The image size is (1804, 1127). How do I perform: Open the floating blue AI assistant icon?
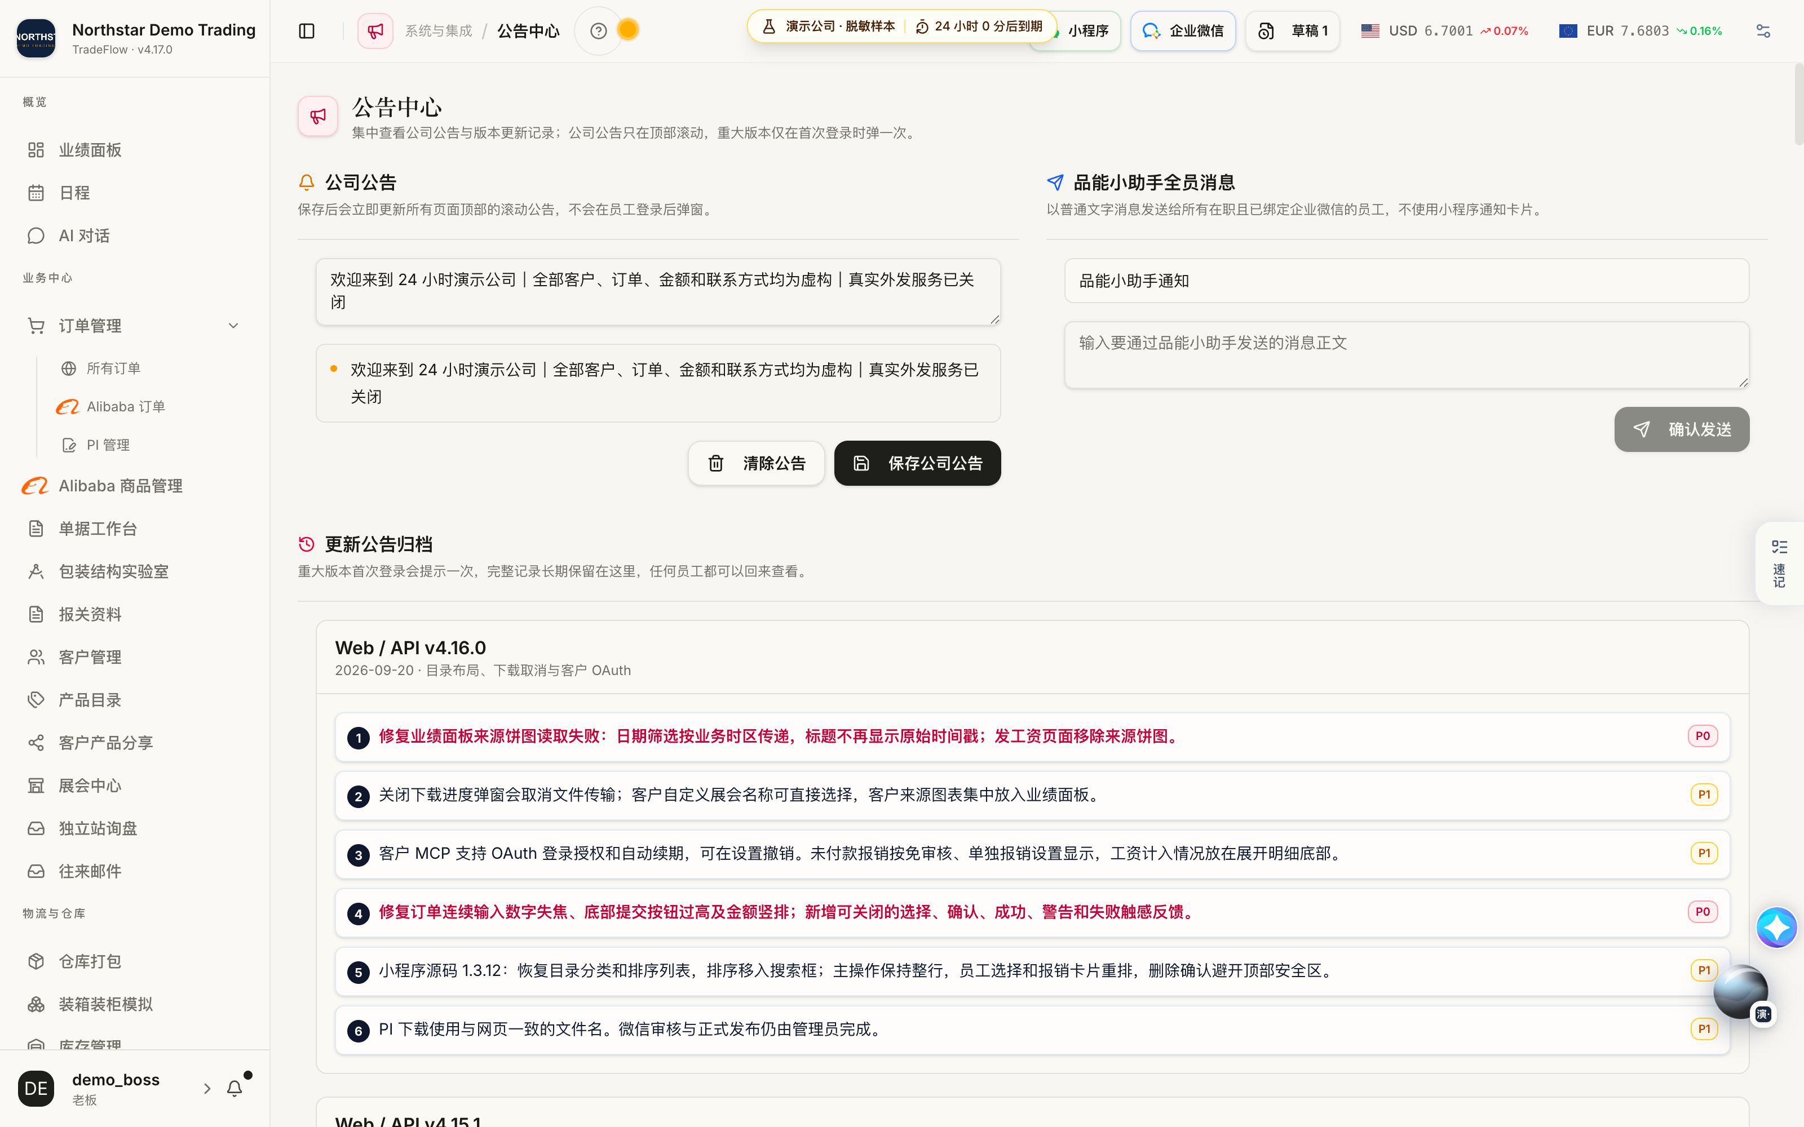pos(1776,928)
